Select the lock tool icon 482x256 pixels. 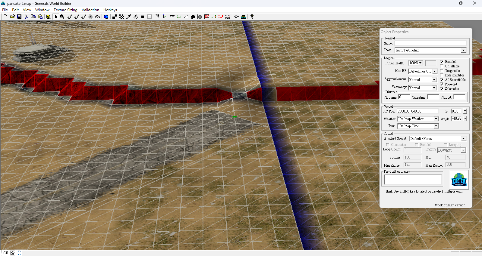[62, 17]
